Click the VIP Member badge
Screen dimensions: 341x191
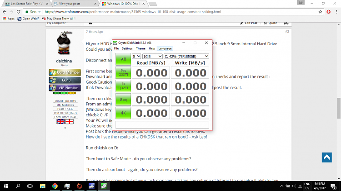click(65, 88)
